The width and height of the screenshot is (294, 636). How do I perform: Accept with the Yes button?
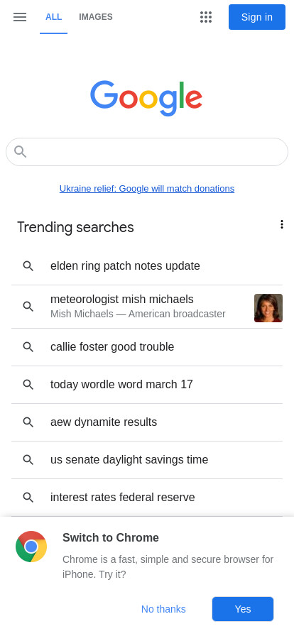(243, 609)
